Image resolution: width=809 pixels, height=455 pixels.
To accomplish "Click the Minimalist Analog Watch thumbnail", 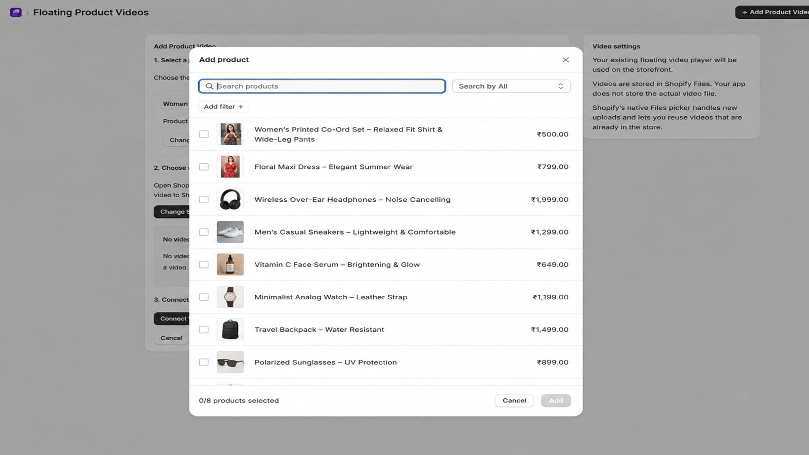I will (230, 297).
